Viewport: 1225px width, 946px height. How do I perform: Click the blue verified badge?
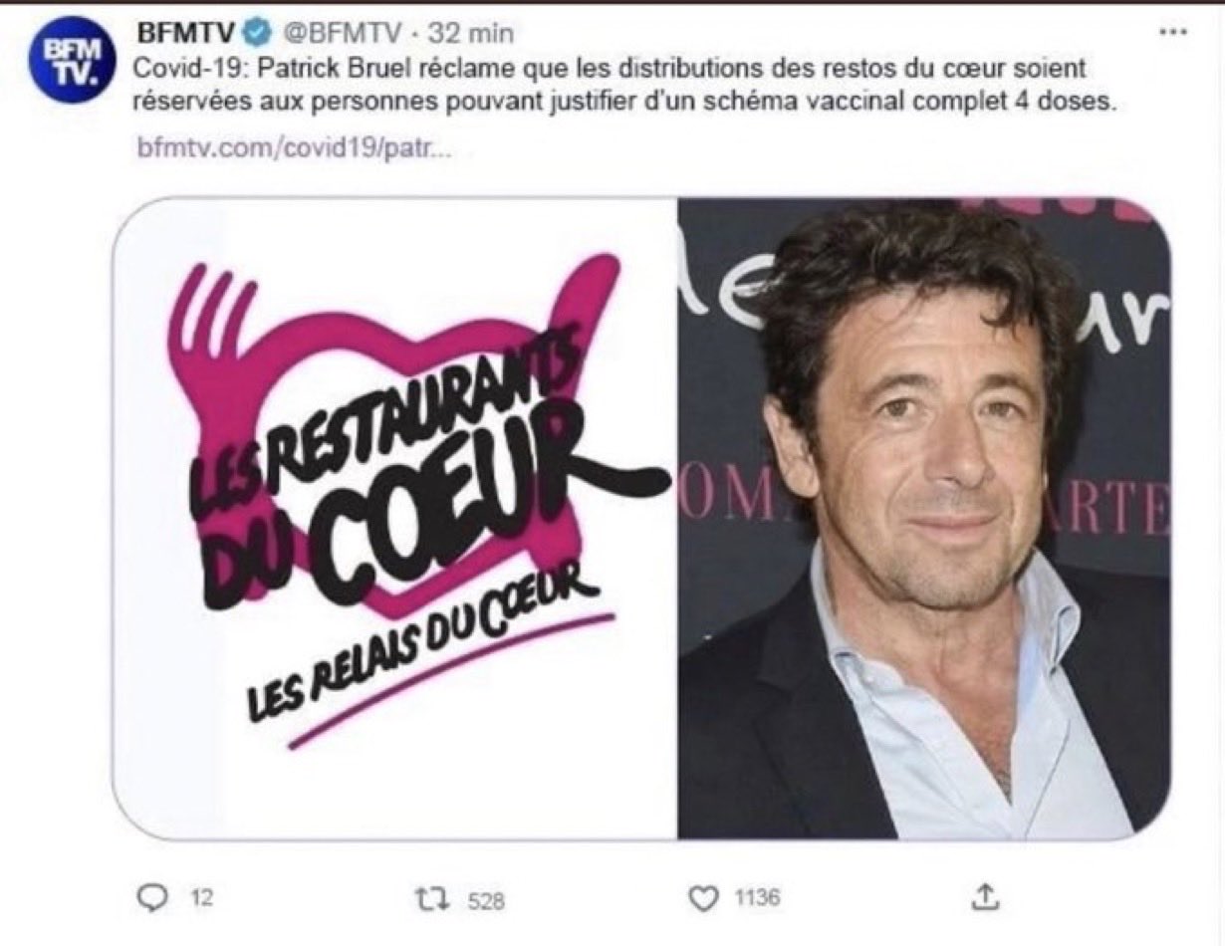(x=258, y=33)
